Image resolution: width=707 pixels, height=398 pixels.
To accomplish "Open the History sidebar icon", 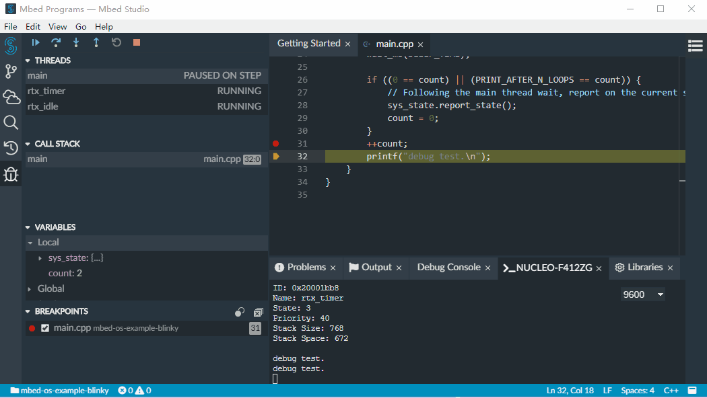I will [11, 148].
